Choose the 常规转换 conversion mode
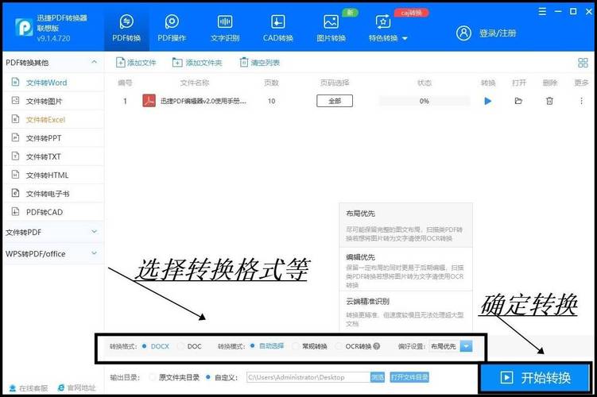 [x=296, y=346]
